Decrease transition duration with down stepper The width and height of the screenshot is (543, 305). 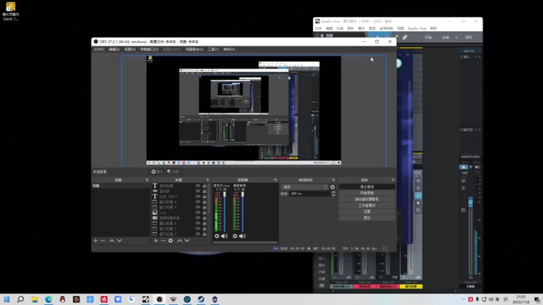[333, 195]
